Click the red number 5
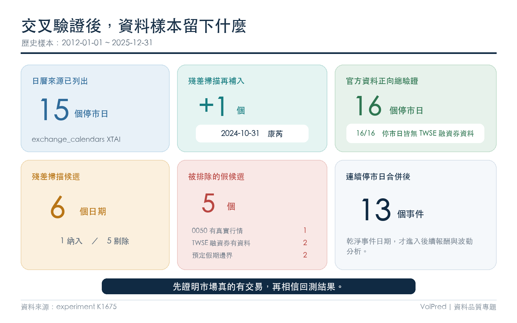 point(208,203)
